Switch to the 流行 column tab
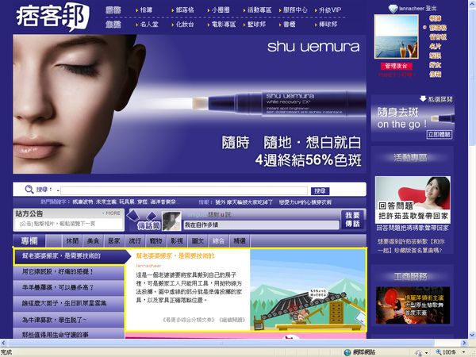Image resolution: width=476 pixels, height=357 pixels. (135, 241)
